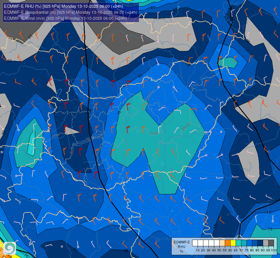Viewport: 280px width, 258px height.
Task: Pick the dark gray 95-100 legend swatch
Action: tap(271, 243)
